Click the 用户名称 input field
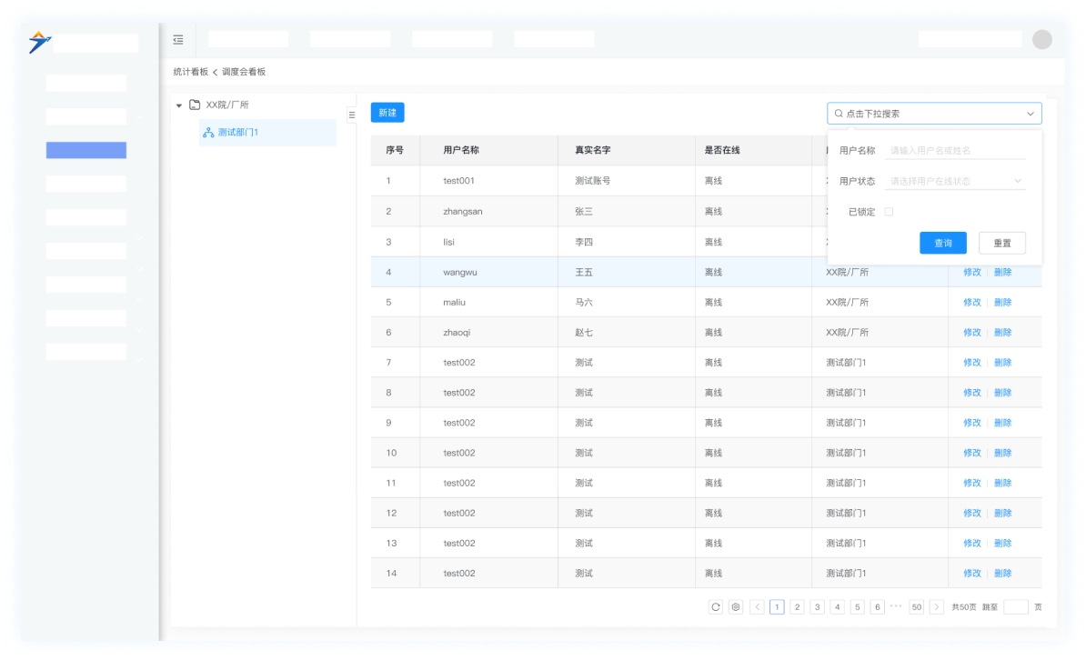The width and height of the screenshot is (1086, 660). click(955, 150)
